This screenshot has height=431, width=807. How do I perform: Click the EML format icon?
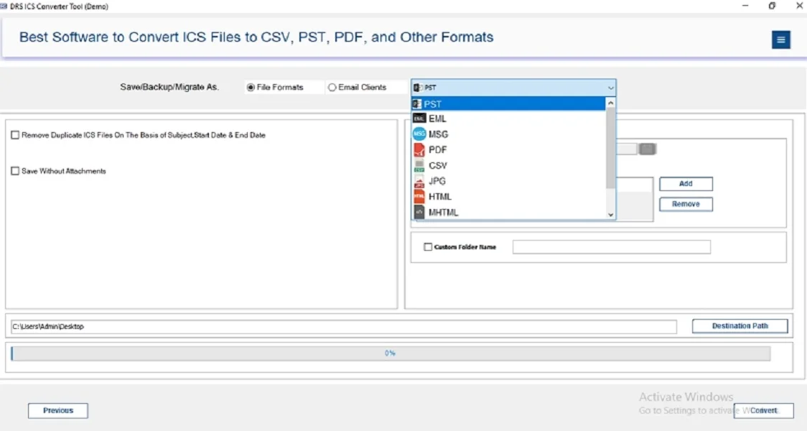point(419,119)
